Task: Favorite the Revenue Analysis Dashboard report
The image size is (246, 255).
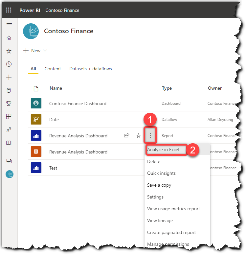Action: [x=139, y=135]
